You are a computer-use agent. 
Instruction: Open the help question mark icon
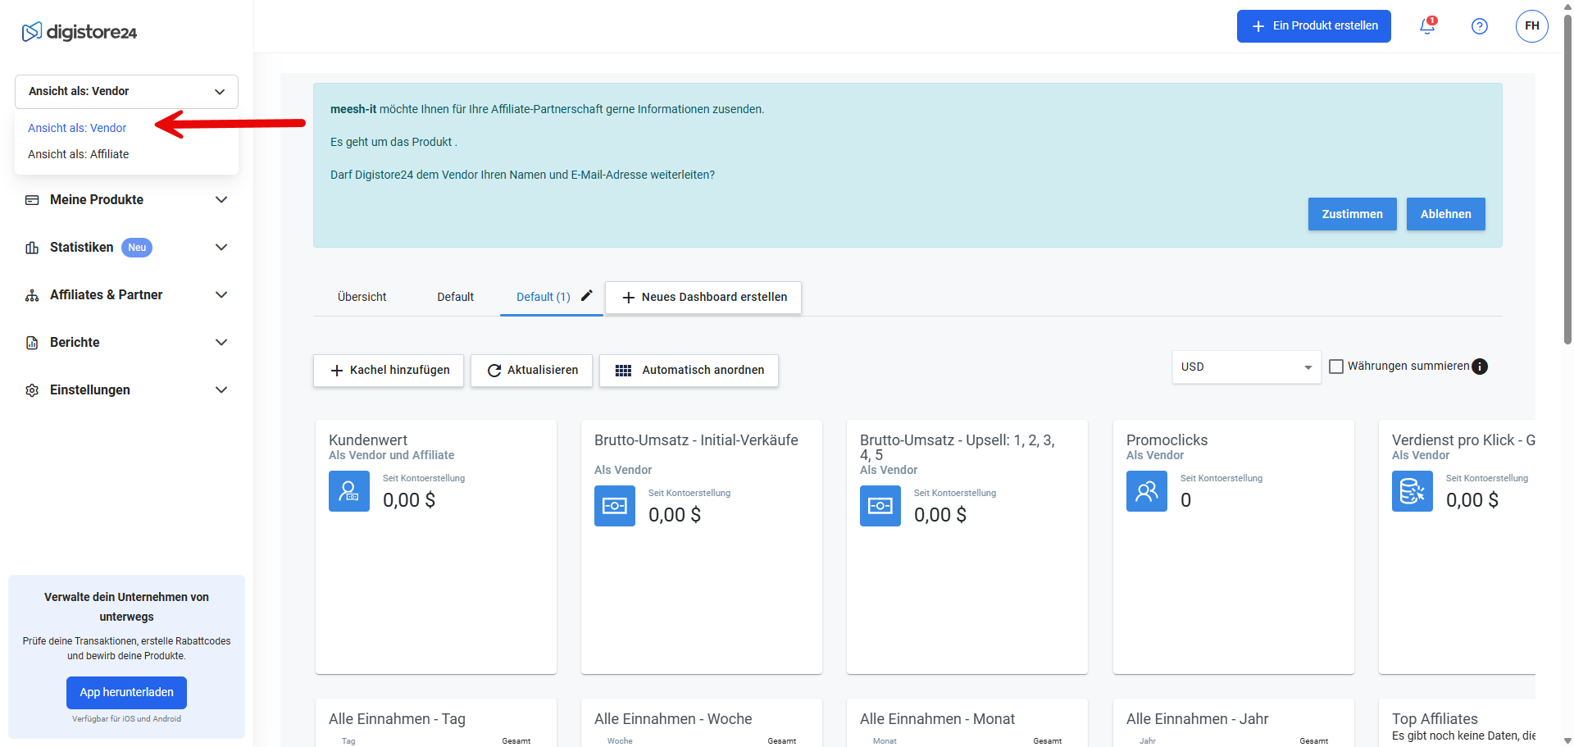click(1480, 26)
